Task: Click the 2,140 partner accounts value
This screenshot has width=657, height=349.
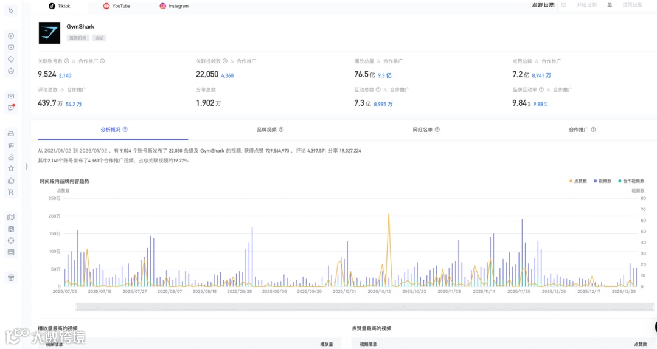Action: pos(65,75)
